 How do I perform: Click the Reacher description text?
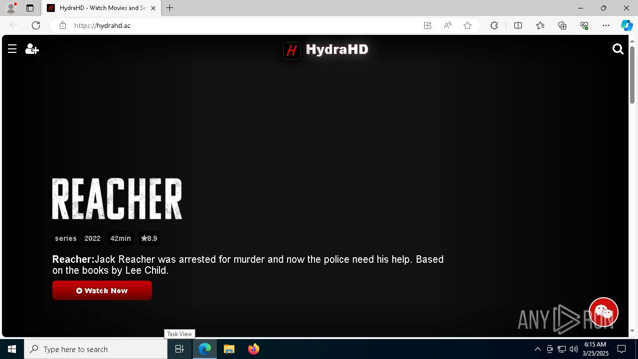(248, 265)
